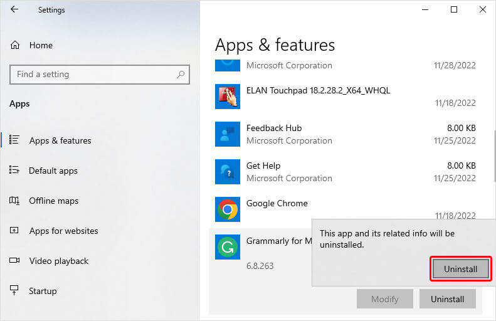Image resolution: width=496 pixels, height=321 pixels.
Task: Select Apps & features in sidebar
Action: pyautogui.click(x=60, y=140)
